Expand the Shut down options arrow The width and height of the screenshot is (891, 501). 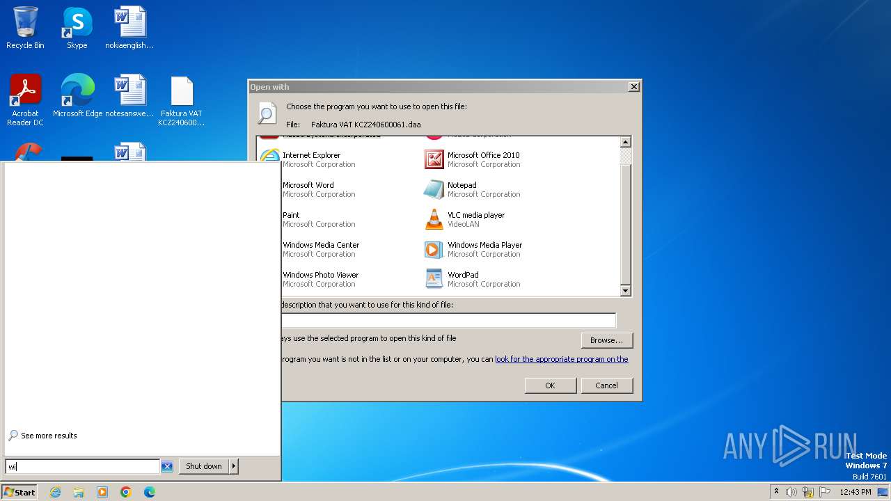point(234,466)
